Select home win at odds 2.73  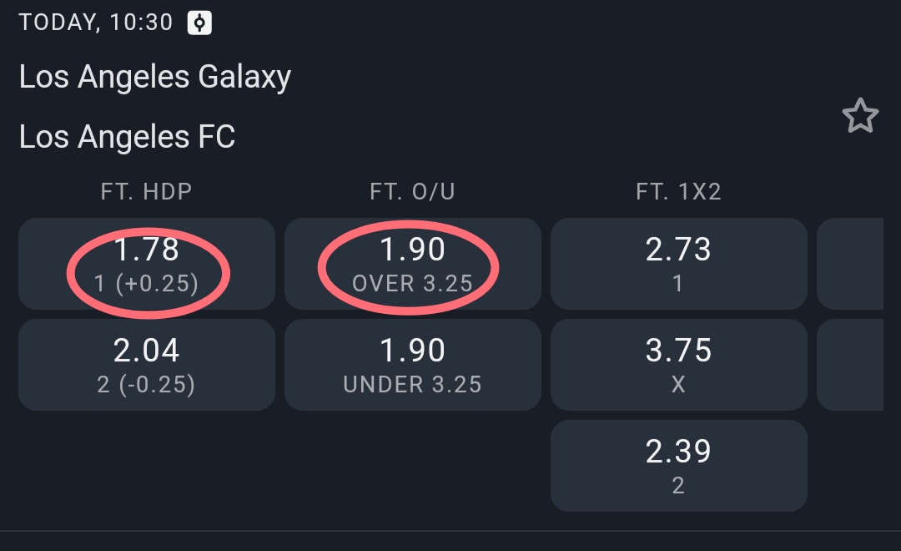pos(678,264)
